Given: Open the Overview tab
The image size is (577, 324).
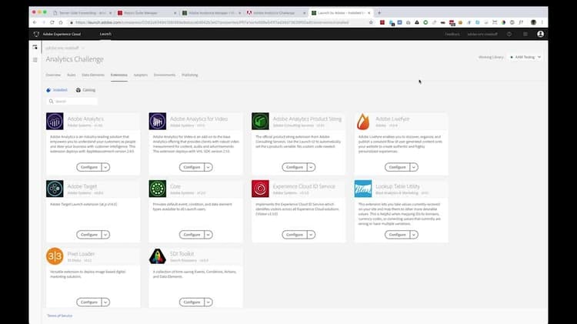Looking at the screenshot, I should pyautogui.click(x=53, y=75).
